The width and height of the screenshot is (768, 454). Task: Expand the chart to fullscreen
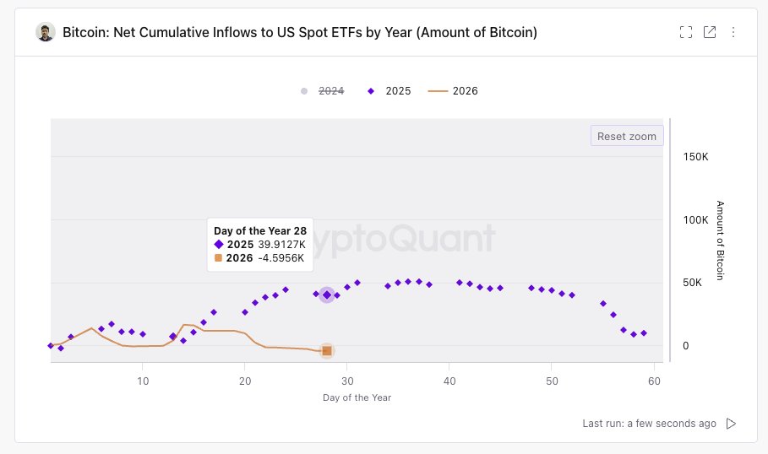click(x=686, y=32)
